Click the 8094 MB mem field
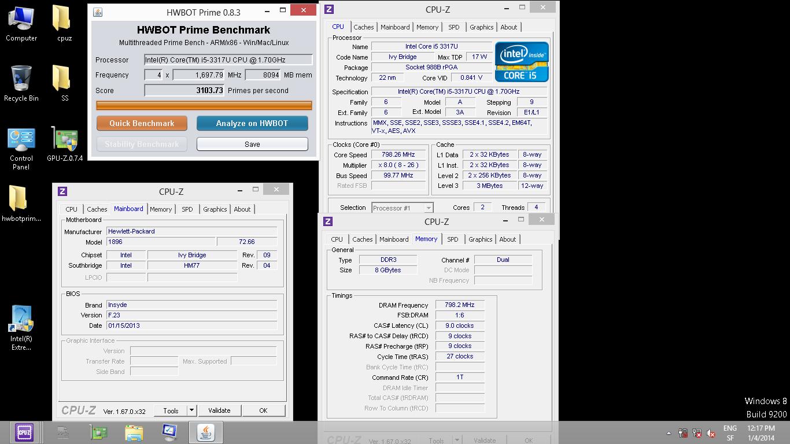The height and width of the screenshot is (444, 790). click(x=263, y=75)
